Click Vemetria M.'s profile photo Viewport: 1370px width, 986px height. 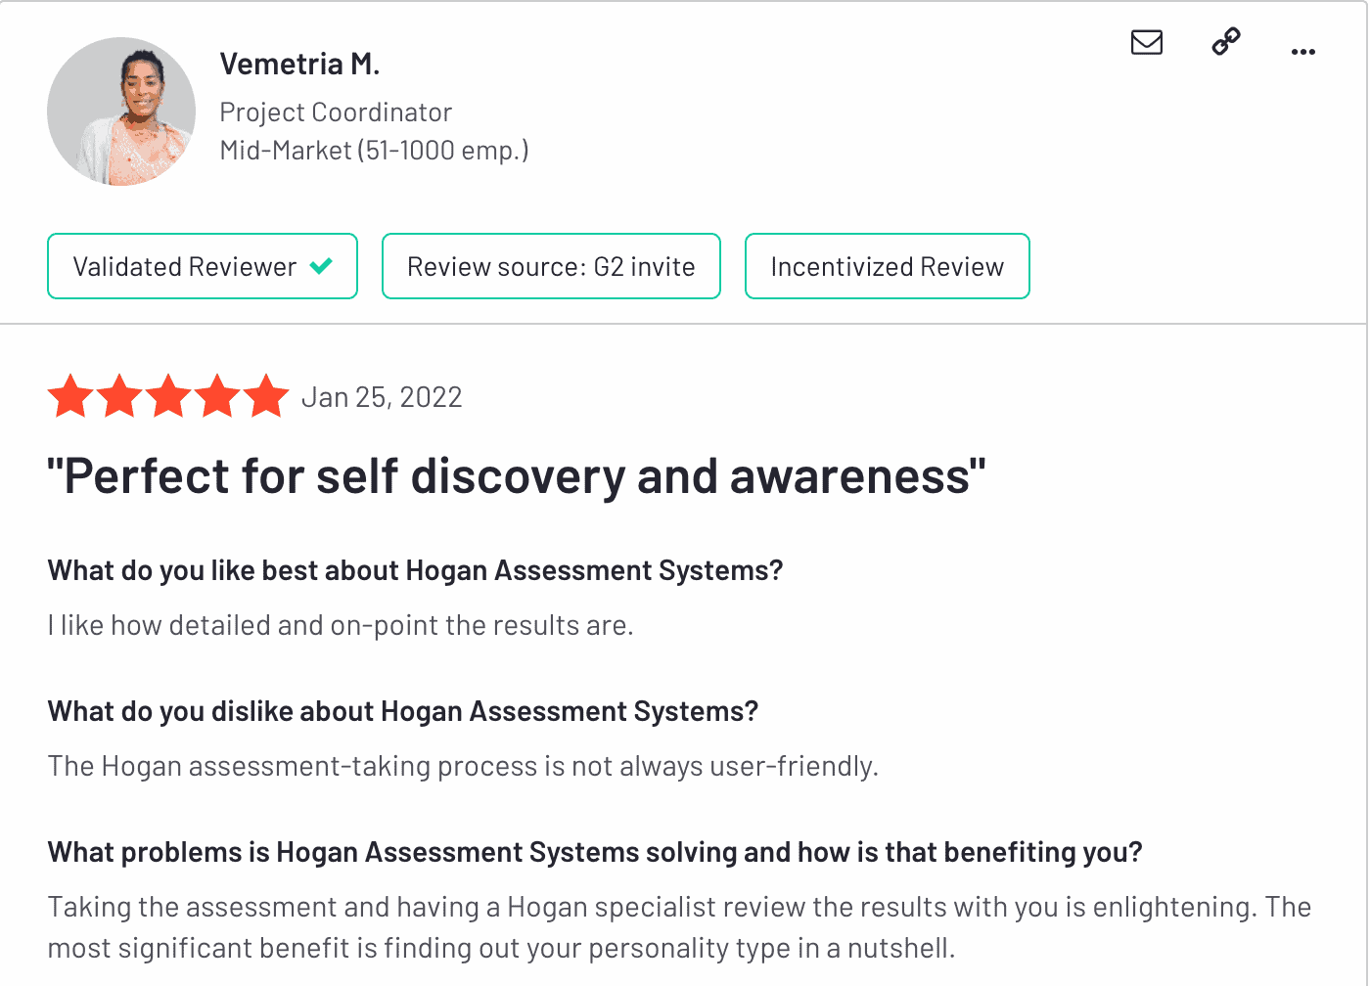(x=121, y=112)
